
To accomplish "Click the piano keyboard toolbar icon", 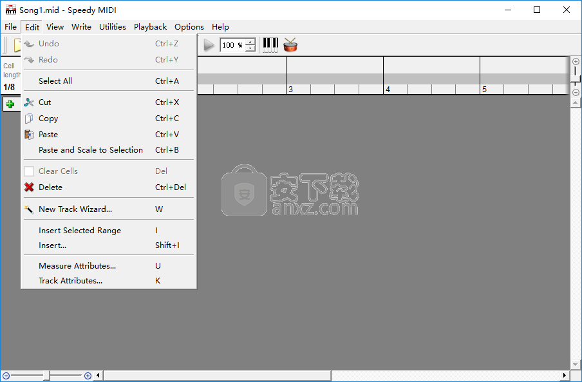I will 270,45.
